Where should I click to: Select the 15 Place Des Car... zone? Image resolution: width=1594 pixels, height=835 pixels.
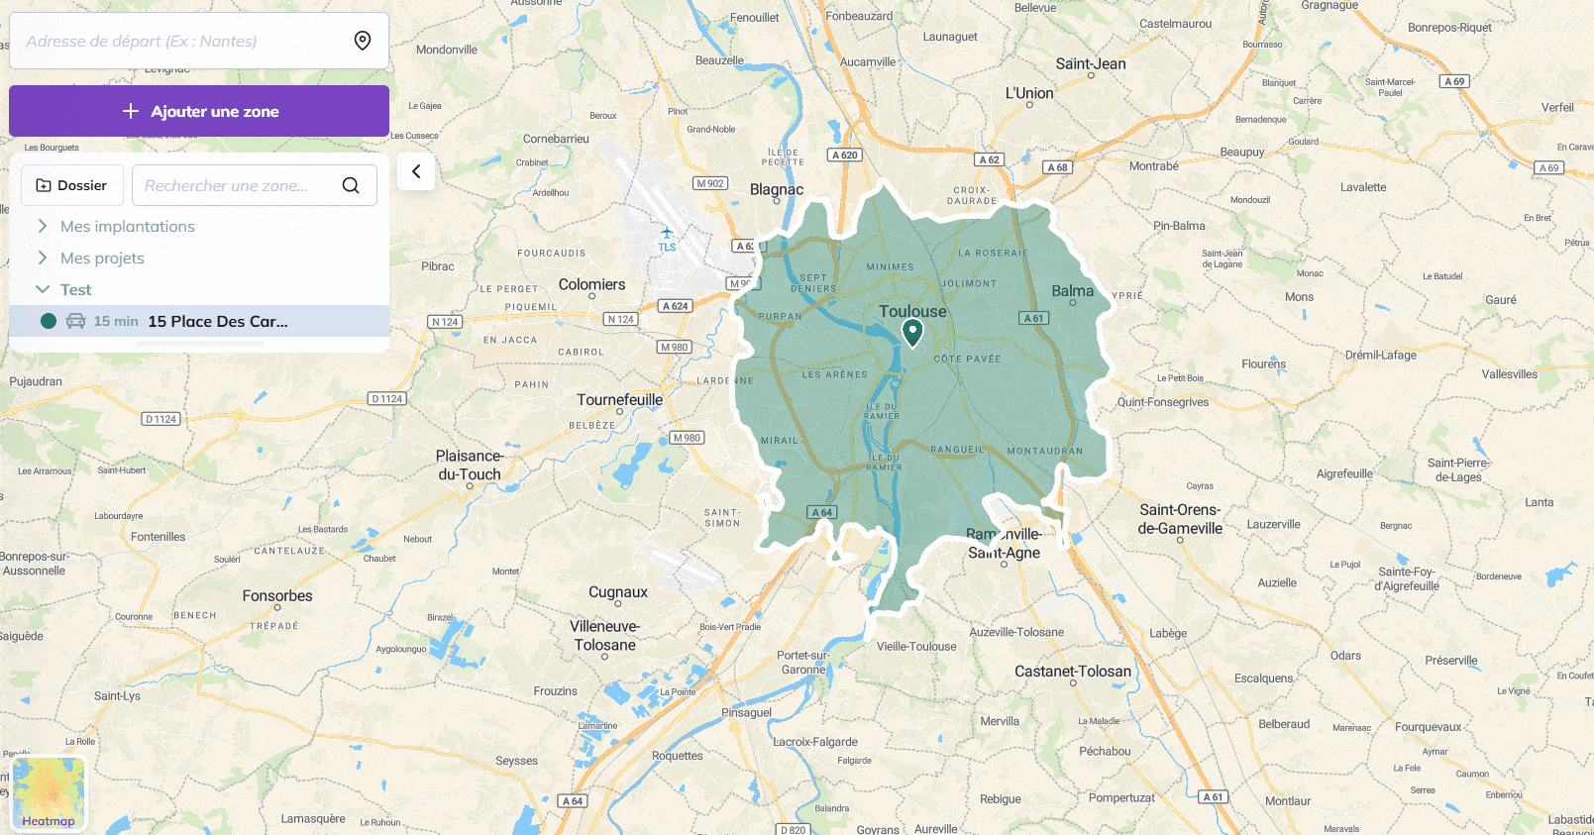[218, 321]
